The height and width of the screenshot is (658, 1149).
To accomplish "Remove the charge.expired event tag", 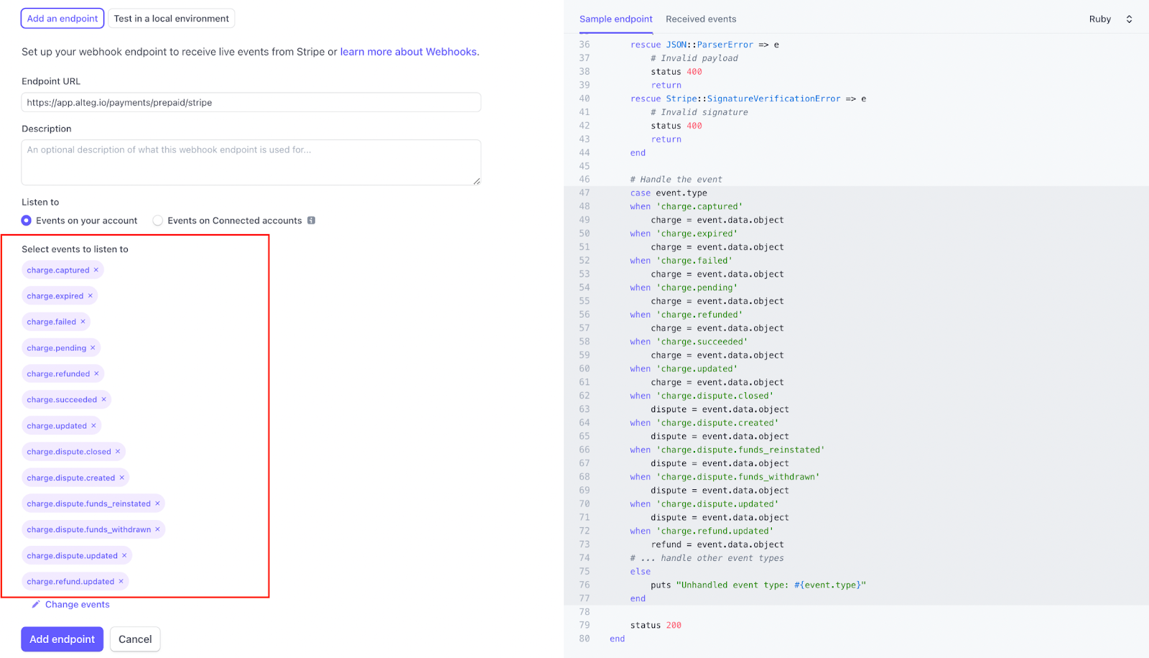I will [x=90, y=296].
